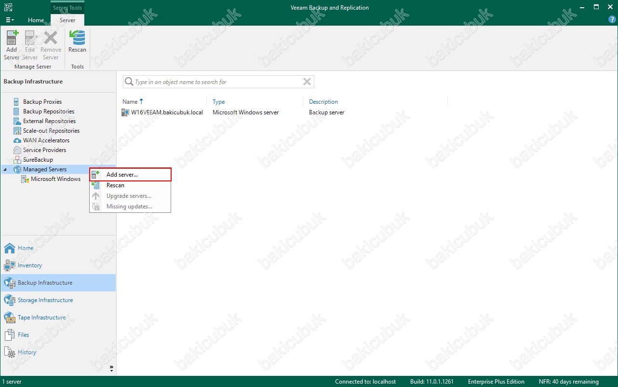
Task: Sort by the Type column header
Action: (219, 102)
